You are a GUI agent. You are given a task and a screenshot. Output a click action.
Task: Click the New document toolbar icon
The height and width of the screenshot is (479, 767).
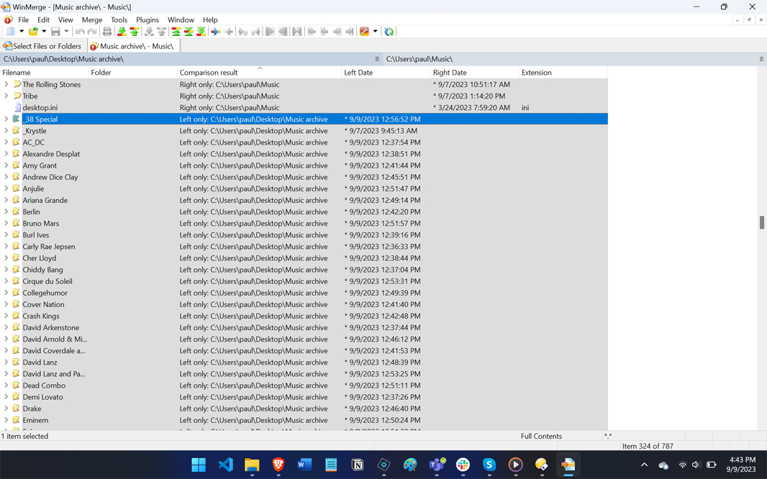[x=11, y=32]
